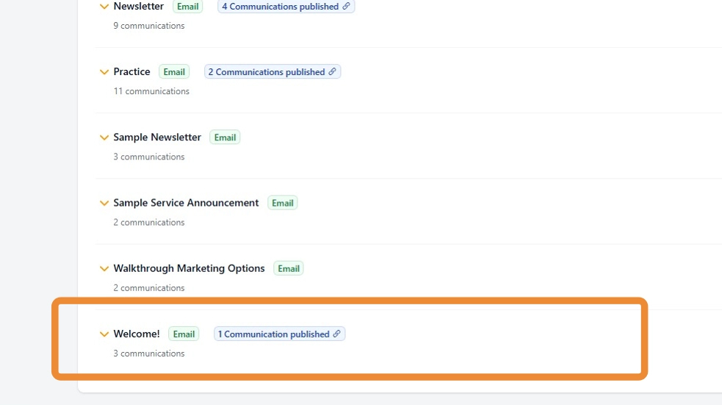Click Email tag beside Sample Service Announcement
Viewport: 722px width, 405px height.
coord(283,203)
